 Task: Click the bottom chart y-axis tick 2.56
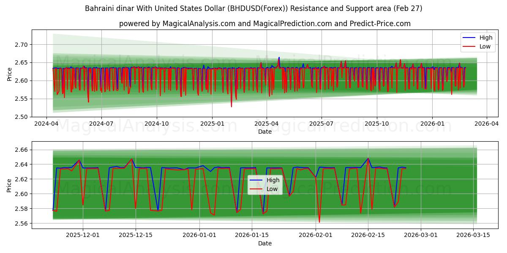22,223
